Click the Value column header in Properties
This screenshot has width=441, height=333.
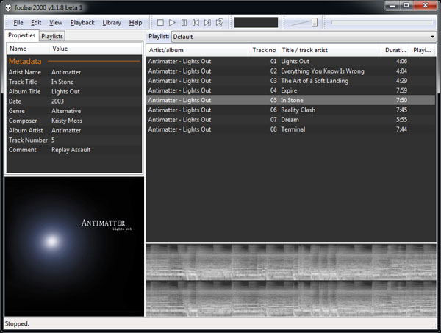[x=96, y=49]
